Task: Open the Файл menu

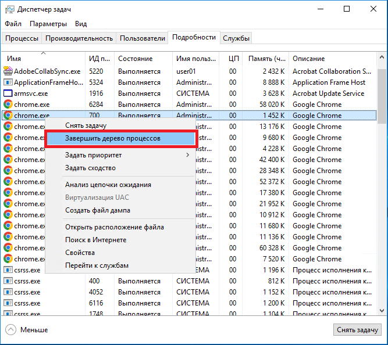Action: point(13,24)
